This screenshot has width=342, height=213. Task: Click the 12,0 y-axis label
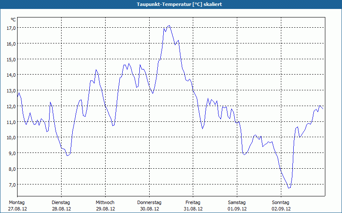[11, 106]
